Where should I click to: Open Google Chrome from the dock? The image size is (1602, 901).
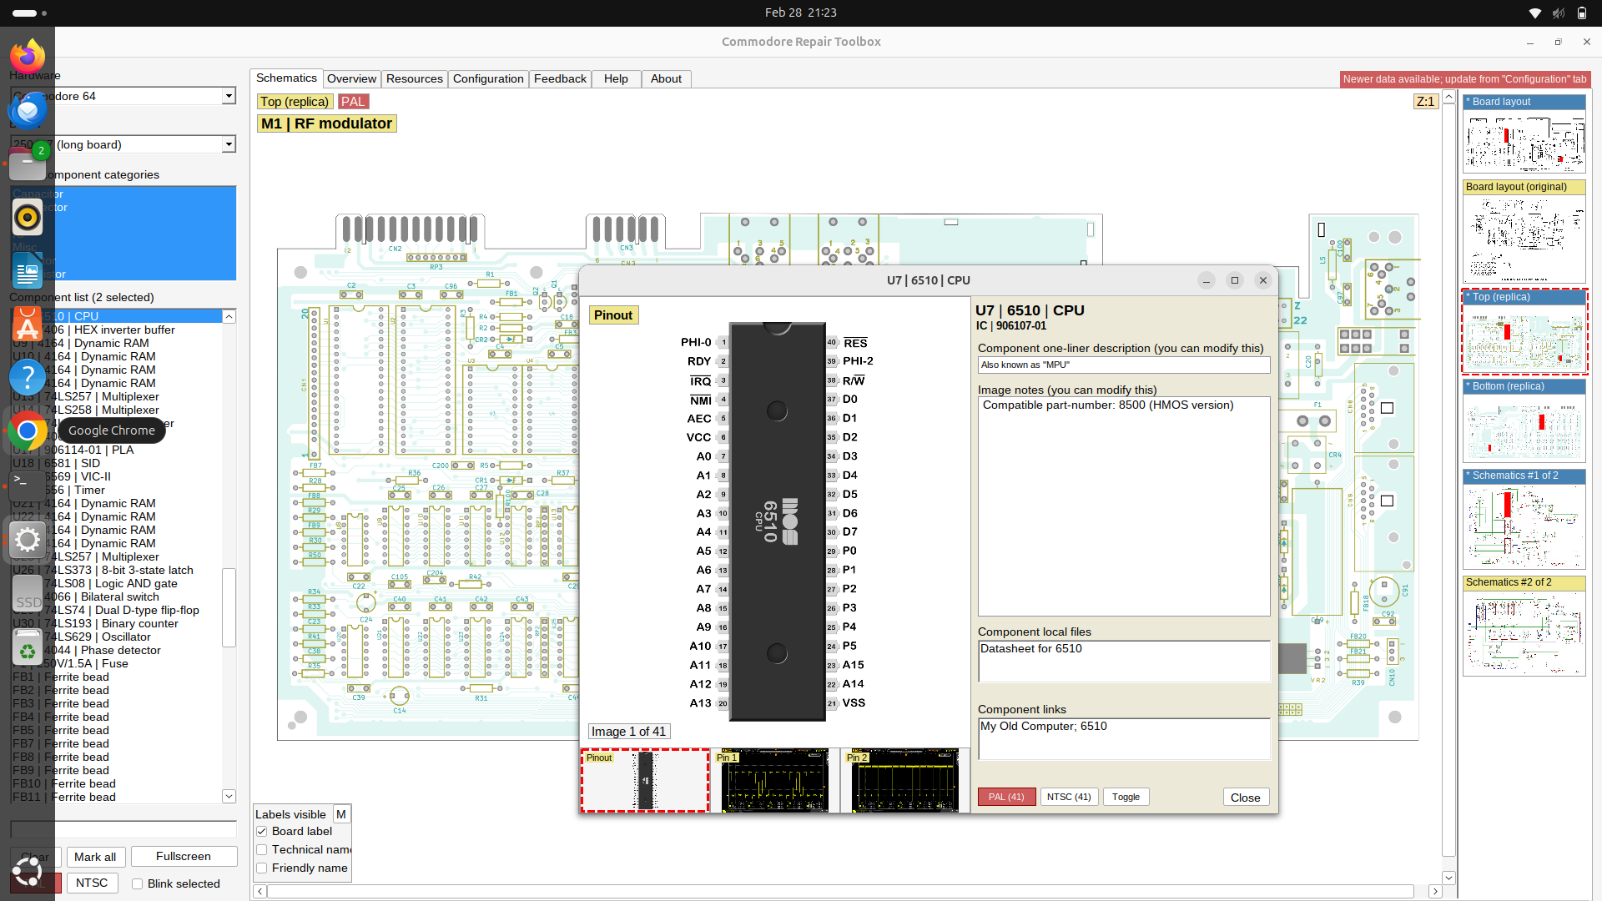[28, 430]
